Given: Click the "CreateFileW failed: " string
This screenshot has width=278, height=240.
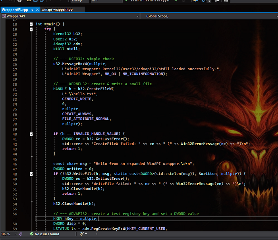Looking at the screenshot, I should coord(116,144).
